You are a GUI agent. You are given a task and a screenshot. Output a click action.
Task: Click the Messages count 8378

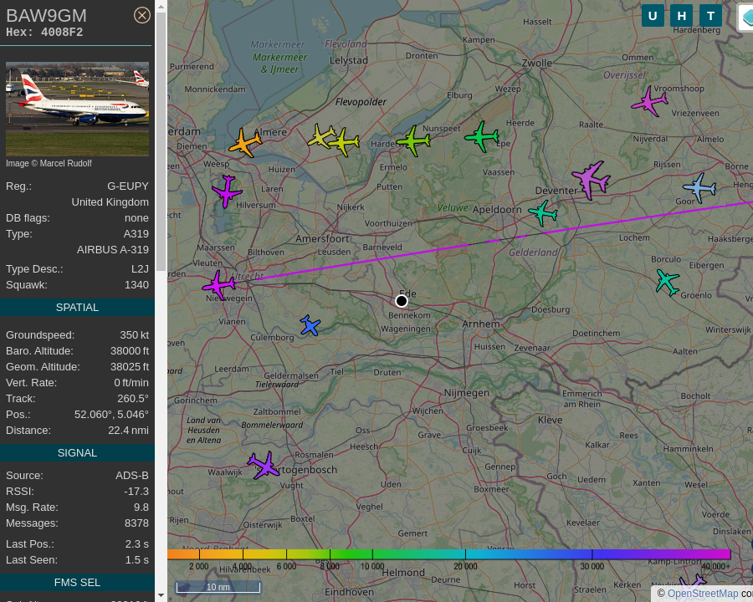(136, 523)
